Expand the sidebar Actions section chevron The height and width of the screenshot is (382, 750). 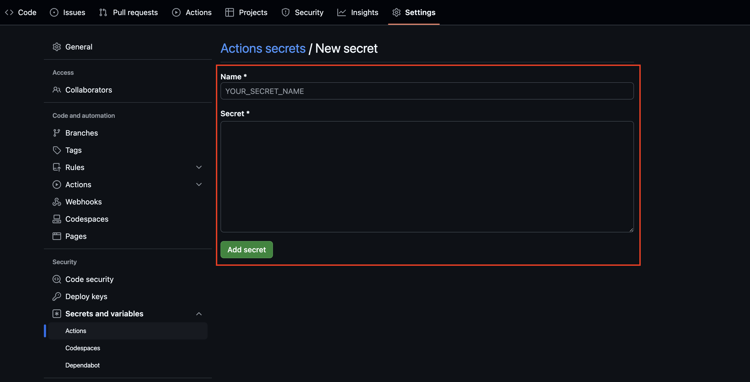199,185
